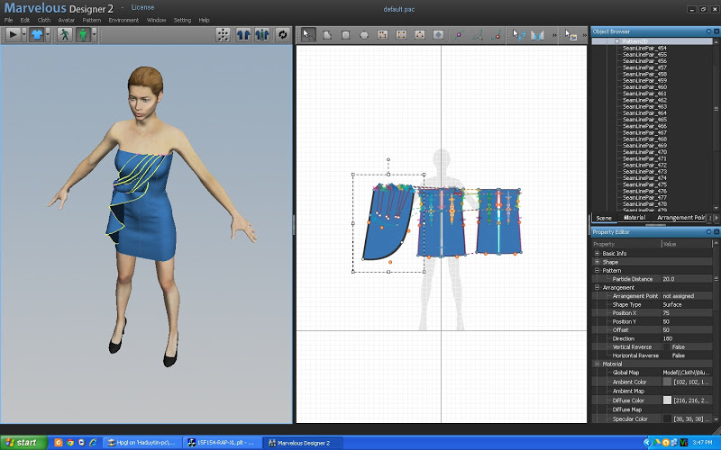This screenshot has height=450, width=721.
Task: Open the File menu
Action: pos(9,20)
